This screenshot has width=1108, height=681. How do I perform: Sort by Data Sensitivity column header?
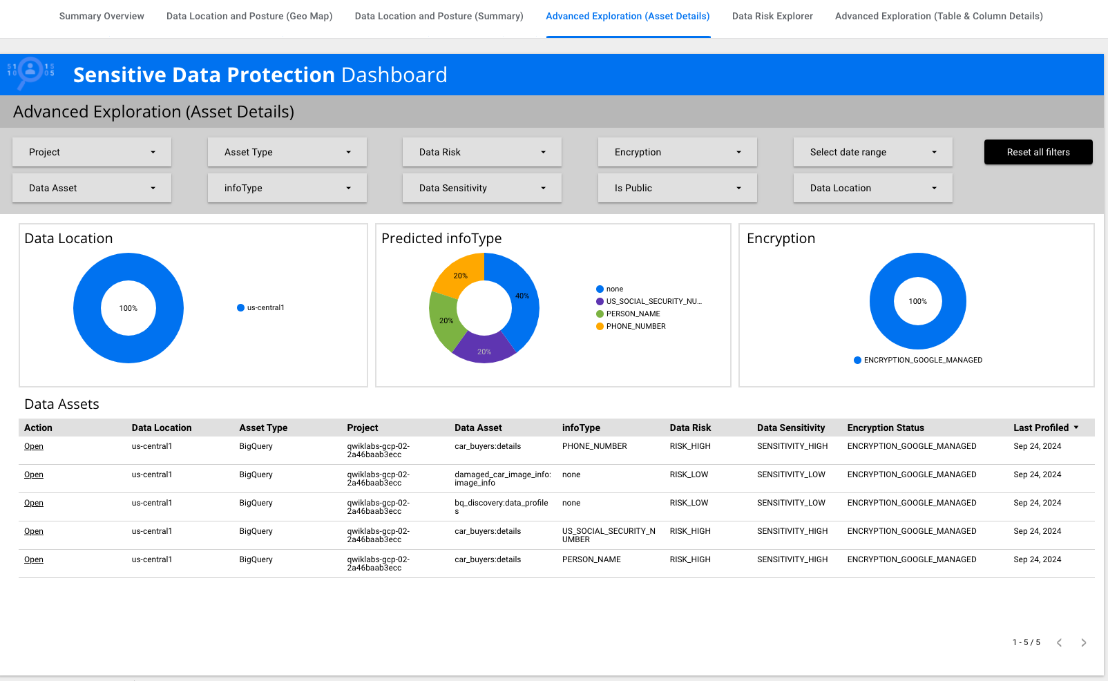coord(791,428)
